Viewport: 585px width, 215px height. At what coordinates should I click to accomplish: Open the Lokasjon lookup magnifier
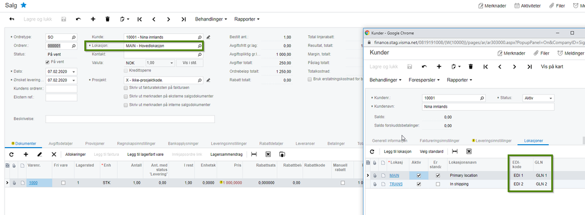point(200,46)
